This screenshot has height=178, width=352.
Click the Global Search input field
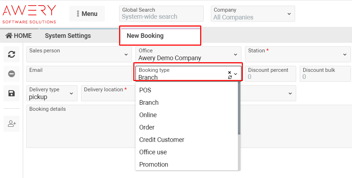[x=161, y=16]
